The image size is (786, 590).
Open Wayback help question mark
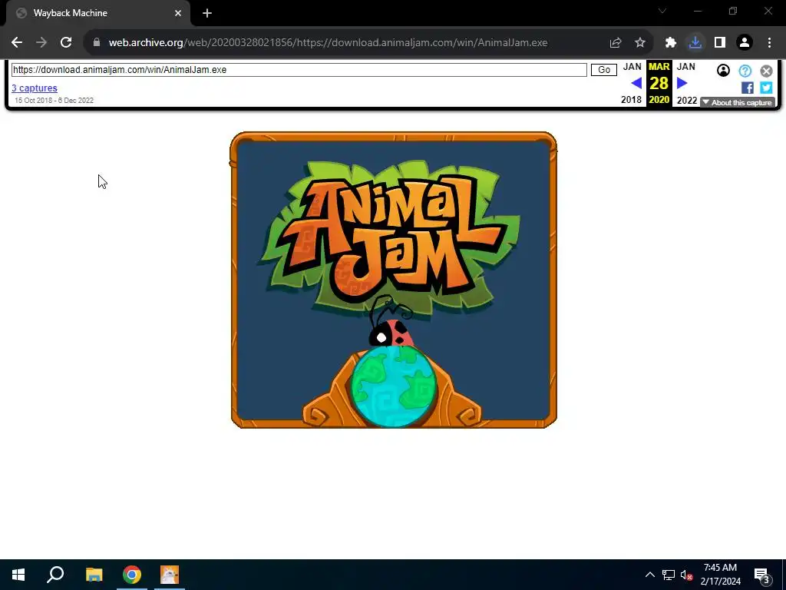[745, 71]
